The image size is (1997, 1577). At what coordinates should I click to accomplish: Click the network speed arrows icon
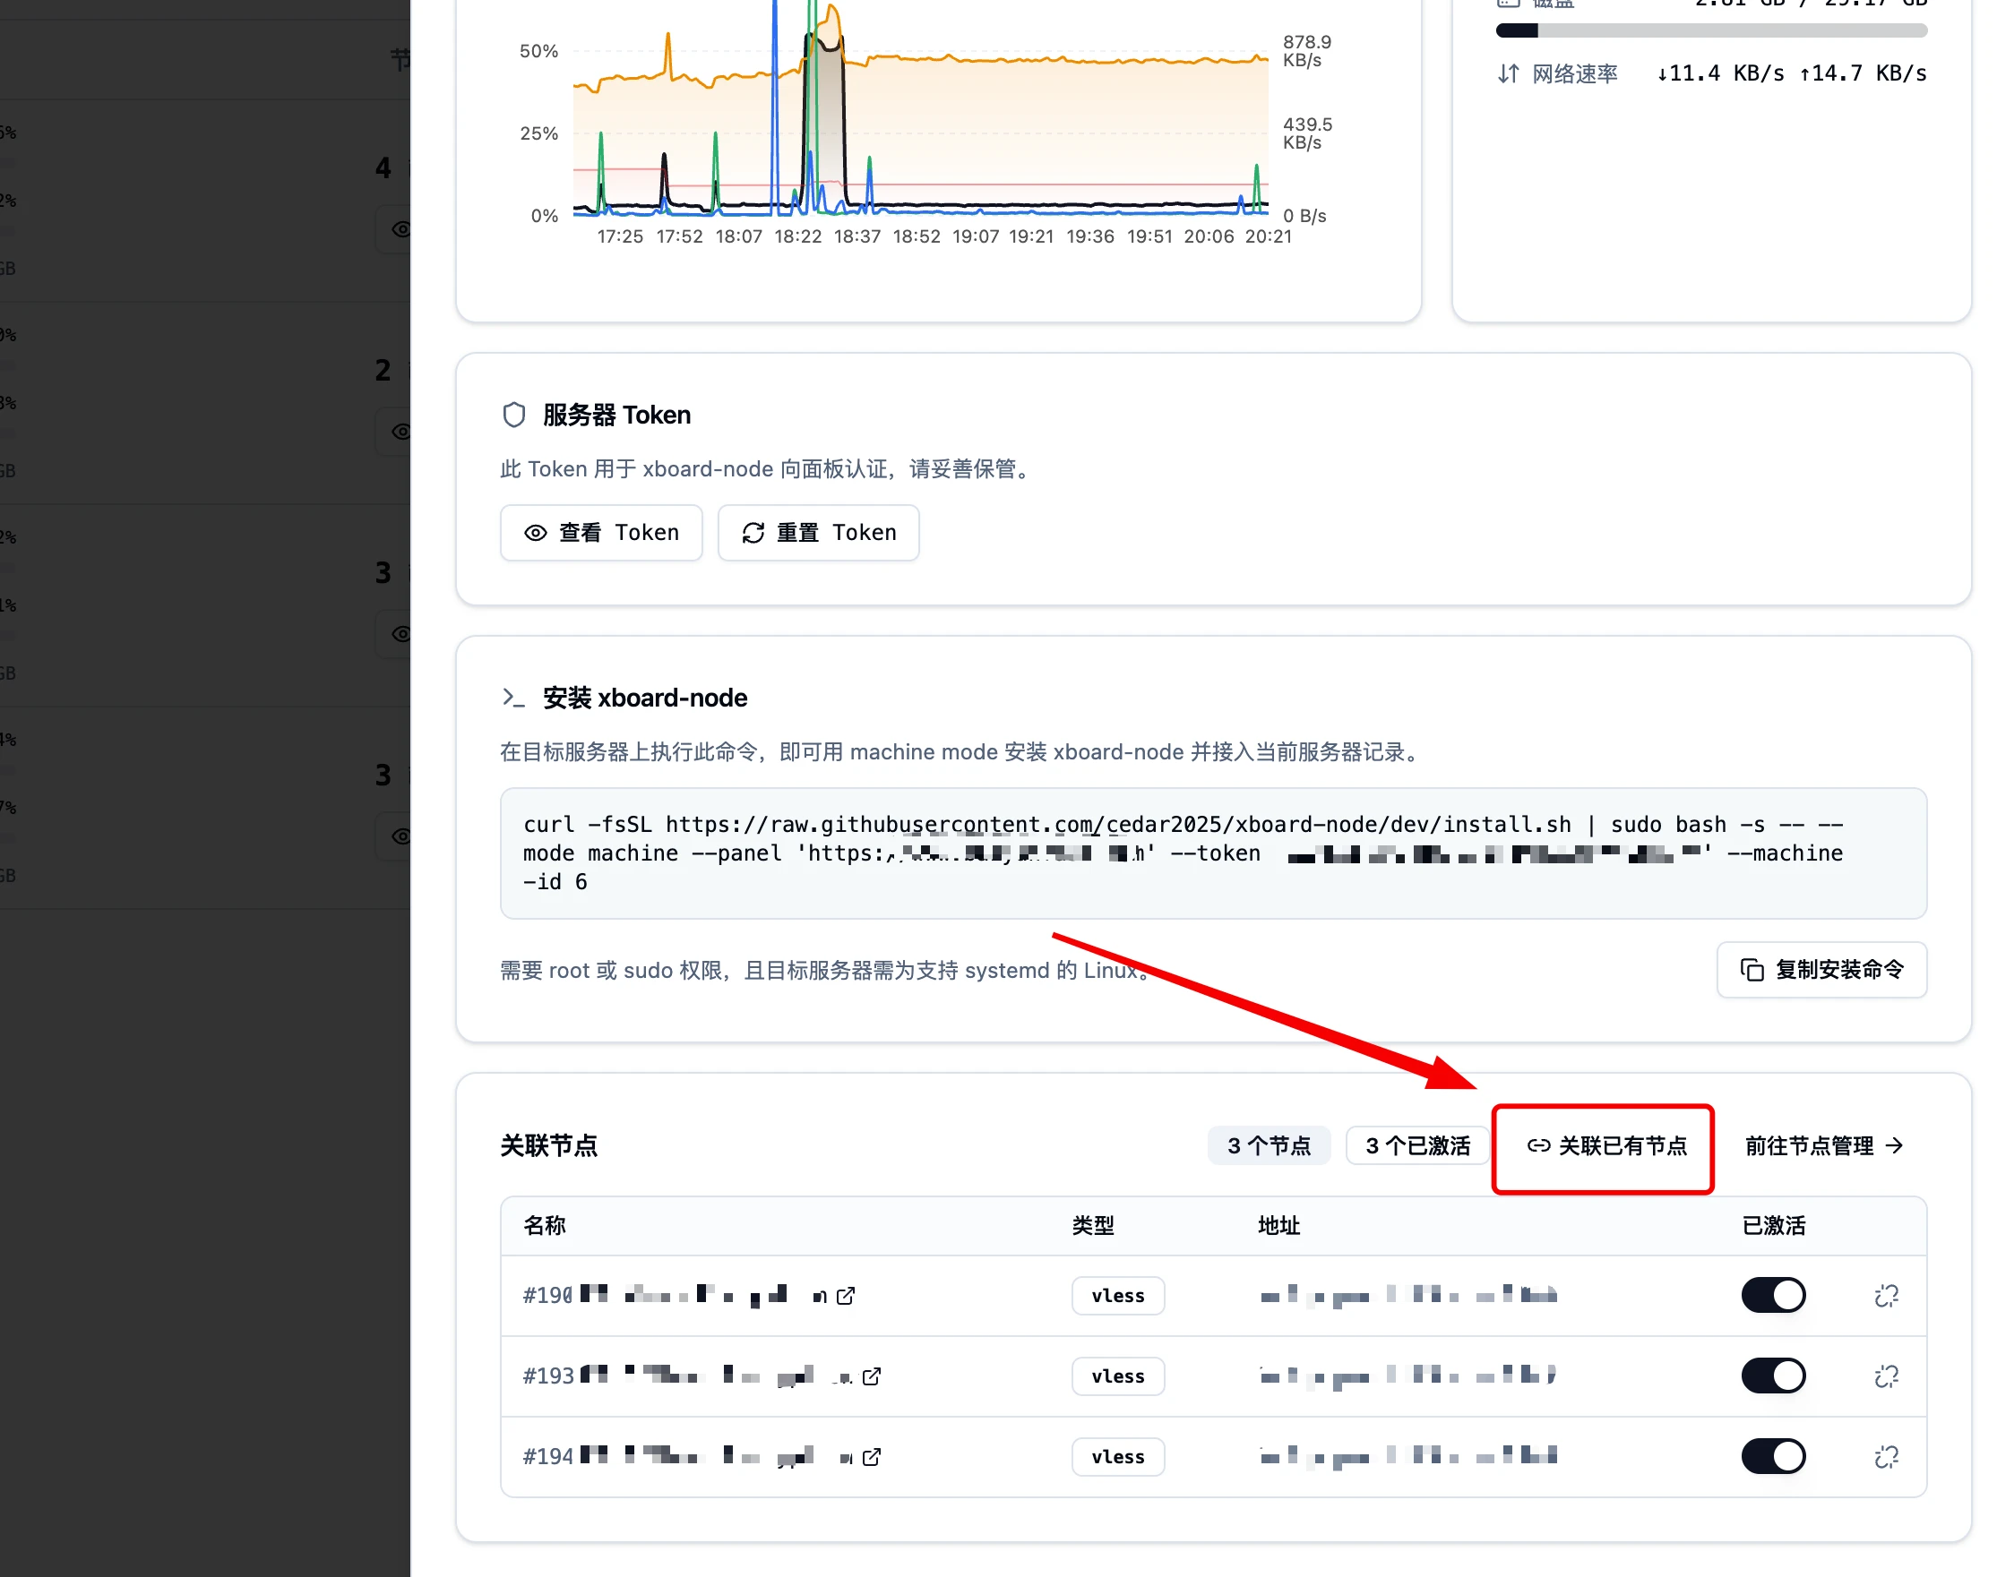click(1508, 73)
